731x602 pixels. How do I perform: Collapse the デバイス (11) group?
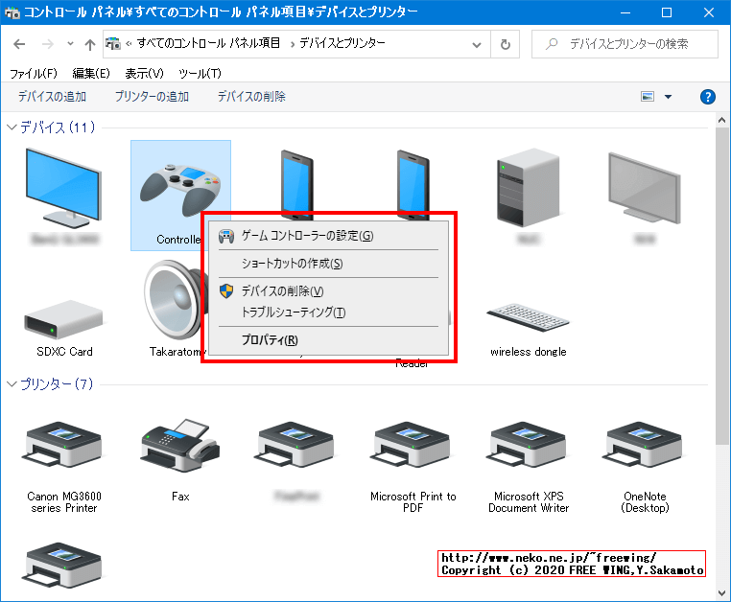coord(12,127)
